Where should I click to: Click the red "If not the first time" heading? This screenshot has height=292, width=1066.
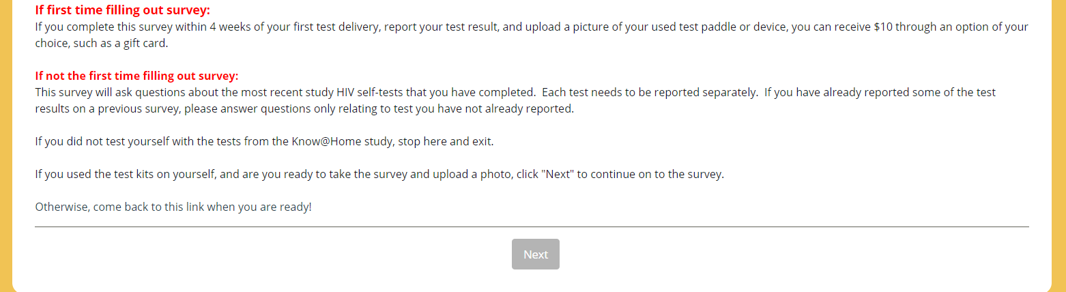point(136,76)
